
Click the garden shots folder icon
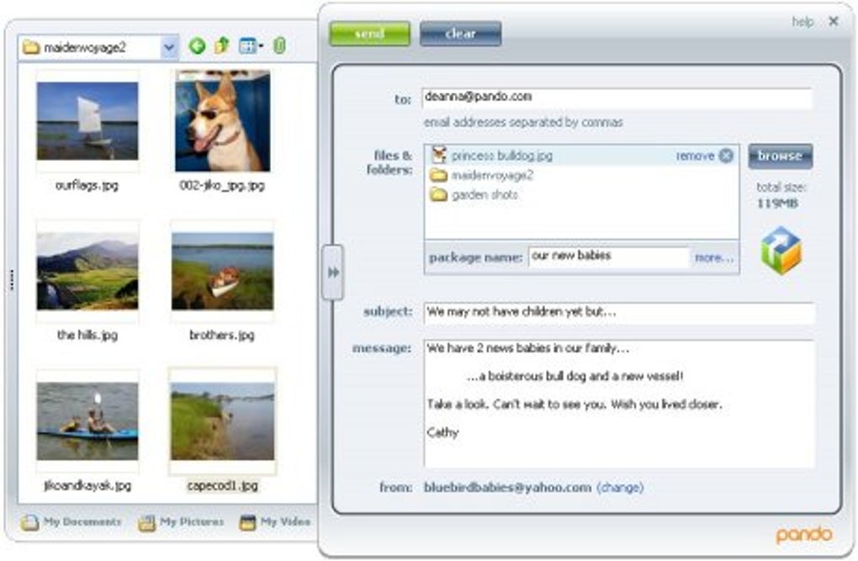coord(438,195)
